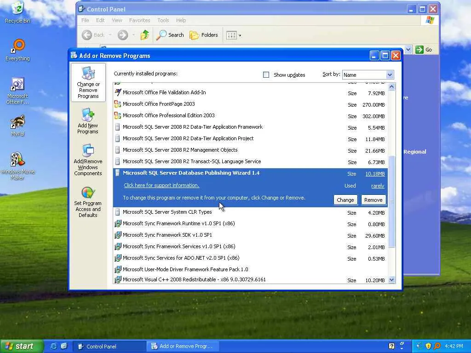Click the Windows Movie Maker desktop icon
Viewport: 471px width, 353px height.
pos(18,166)
